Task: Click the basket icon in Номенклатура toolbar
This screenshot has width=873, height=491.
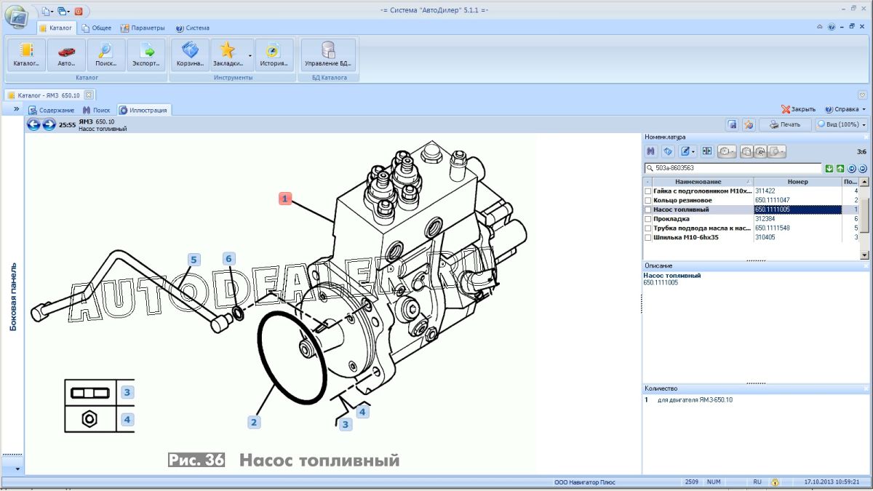Action: 668,151
